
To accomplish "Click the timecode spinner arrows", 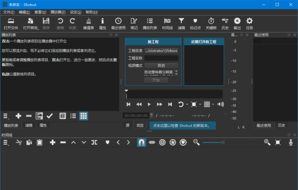I will [x=151, y=115].
